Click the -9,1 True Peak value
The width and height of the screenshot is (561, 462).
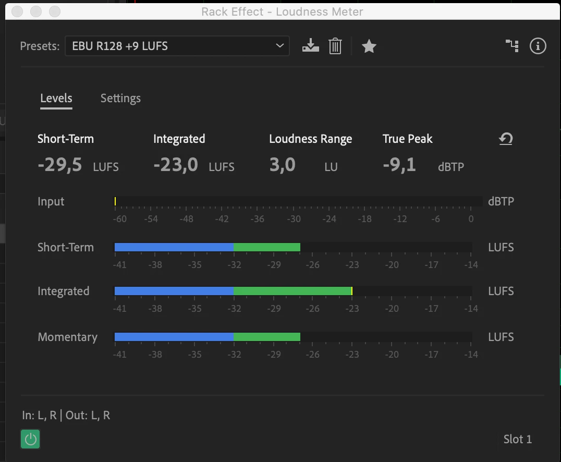399,165
